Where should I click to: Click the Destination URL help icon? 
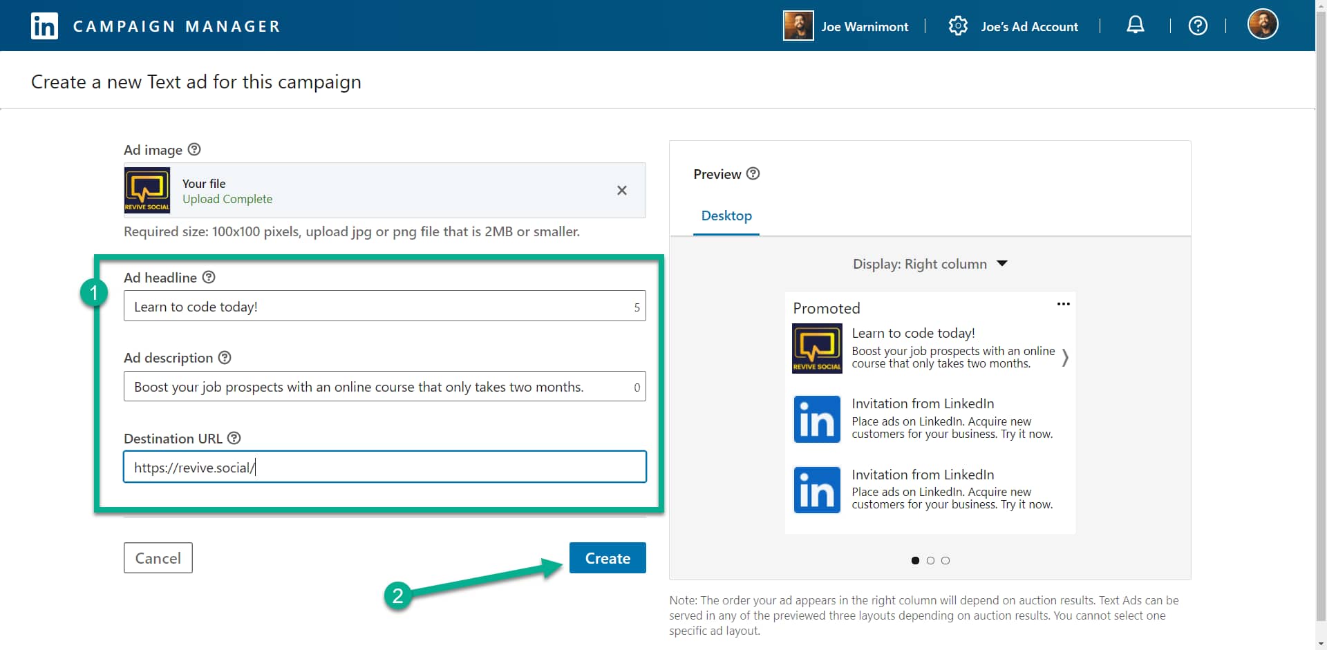point(234,438)
